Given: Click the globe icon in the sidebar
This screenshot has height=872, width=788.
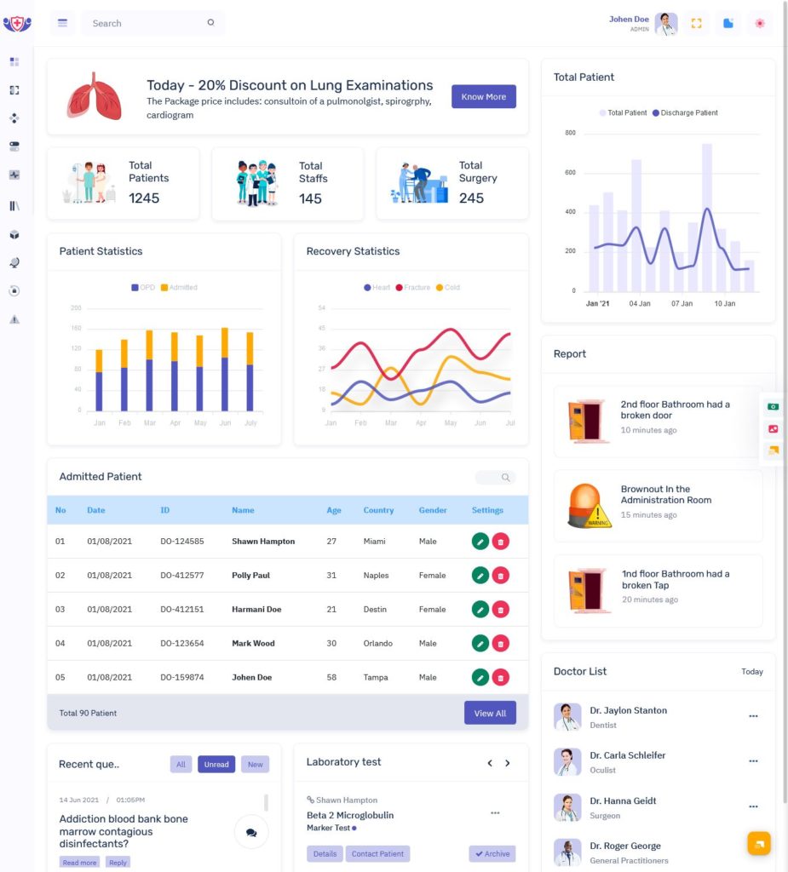Looking at the screenshot, I should 14,262.
